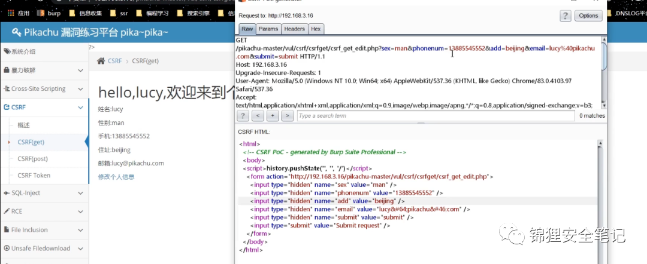Select CSRF(get) in sidebar

[x=31, y=142]
